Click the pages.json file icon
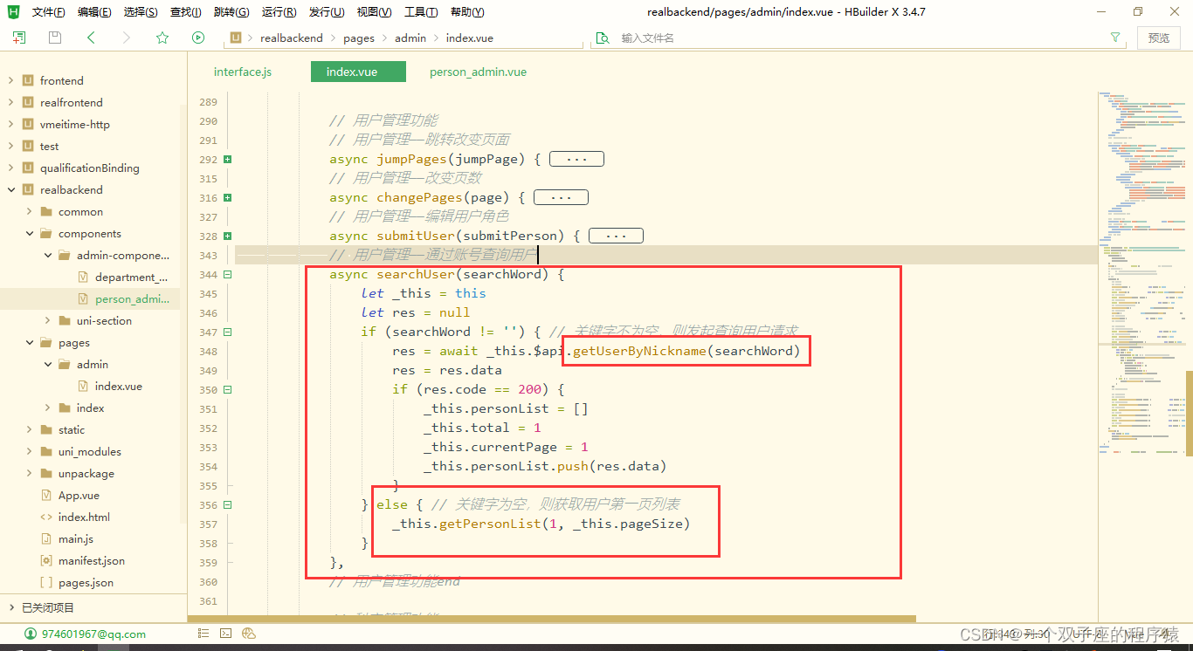1193x651 pixels. point(46,582)
